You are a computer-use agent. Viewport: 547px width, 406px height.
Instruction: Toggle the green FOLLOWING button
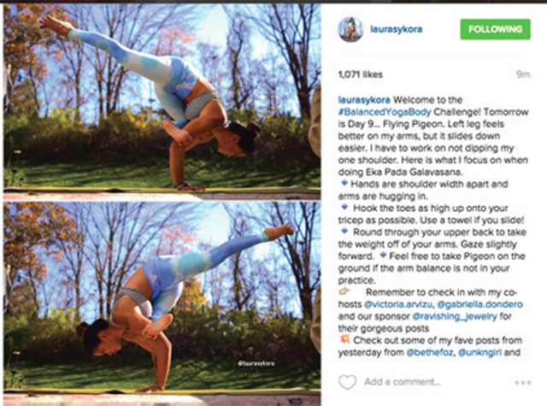click(496, 29)
